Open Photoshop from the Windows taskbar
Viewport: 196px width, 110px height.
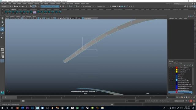pyautogui.click(x=32, y=108)
